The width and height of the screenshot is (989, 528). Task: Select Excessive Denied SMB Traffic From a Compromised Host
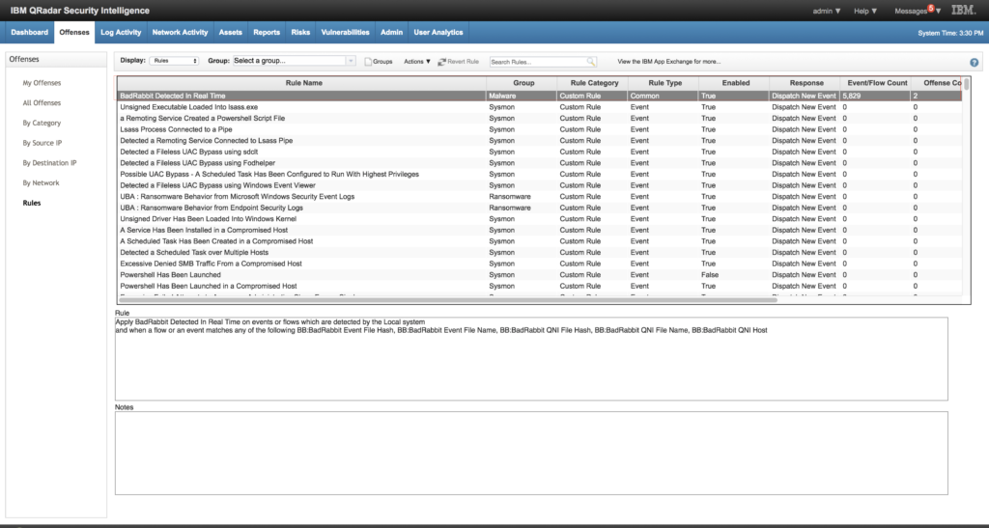click(x=540, y=264)
